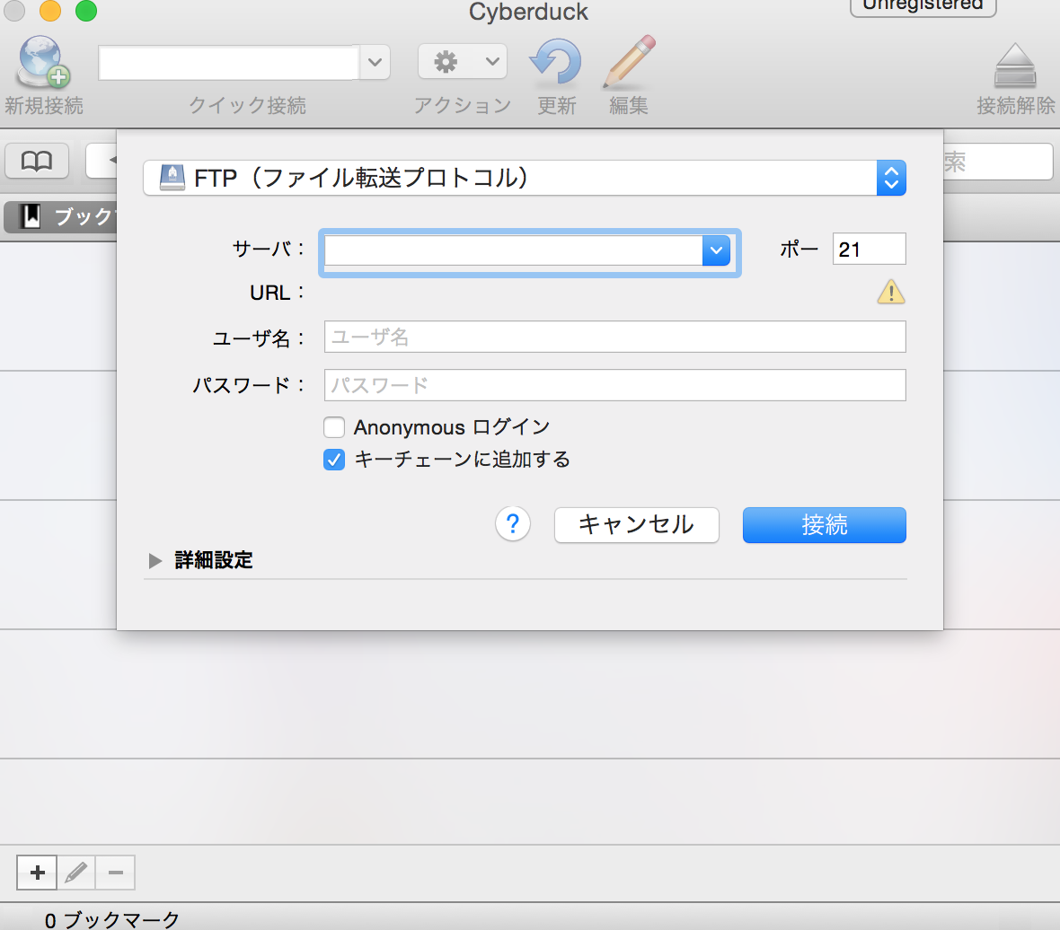Click the bookmarks book icon button

click(x=37, y=161)
